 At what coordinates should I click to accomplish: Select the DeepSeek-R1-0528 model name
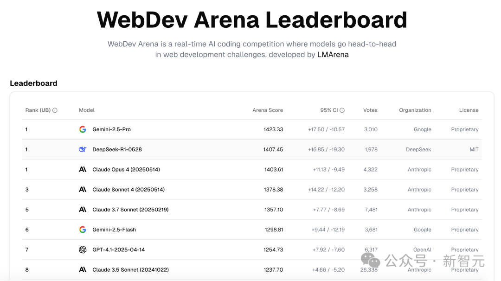coord(117,149)
